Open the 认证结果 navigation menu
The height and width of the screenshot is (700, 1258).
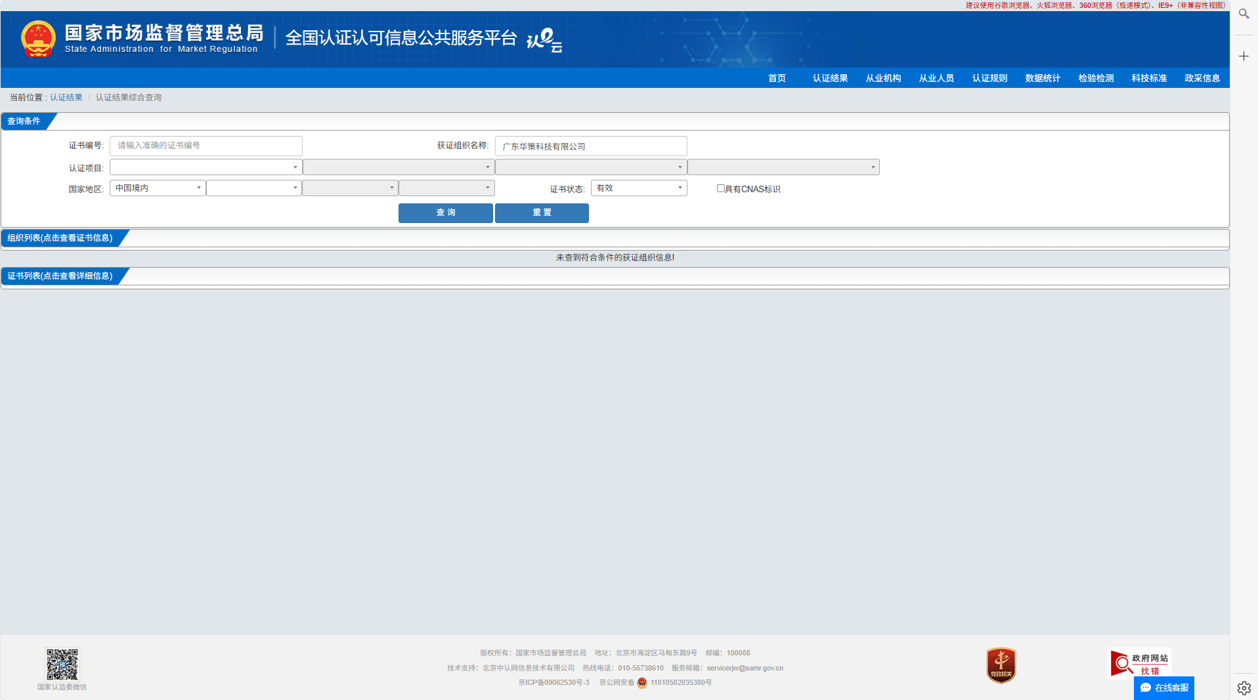tap(830, 78)
